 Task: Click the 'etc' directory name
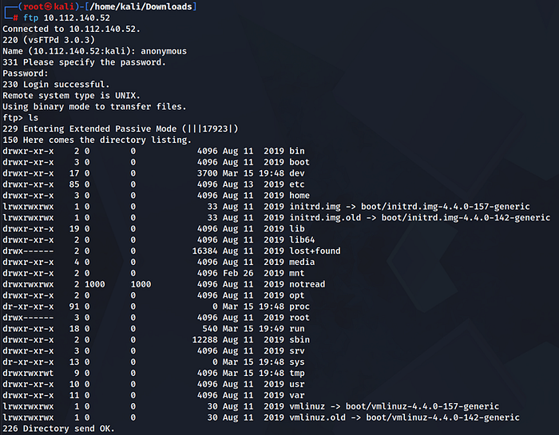coord(297,184)
